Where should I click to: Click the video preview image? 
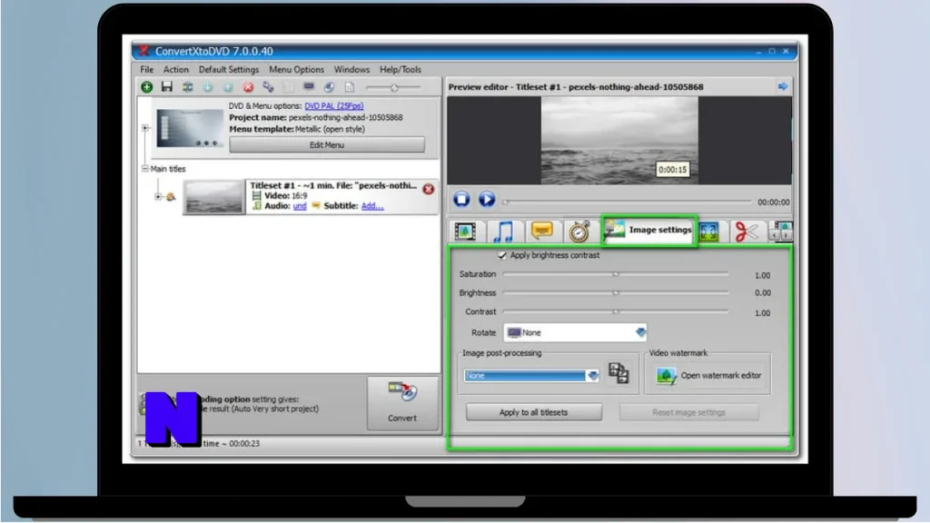click(619, 141)
